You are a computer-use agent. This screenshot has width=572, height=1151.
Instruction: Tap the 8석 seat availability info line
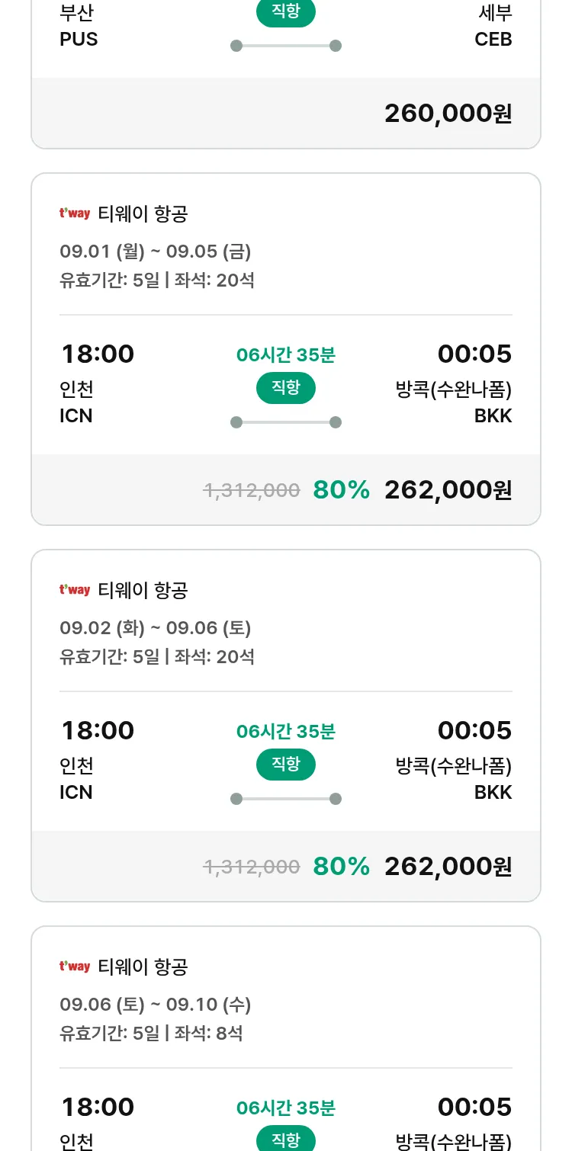coord(151,1034)
